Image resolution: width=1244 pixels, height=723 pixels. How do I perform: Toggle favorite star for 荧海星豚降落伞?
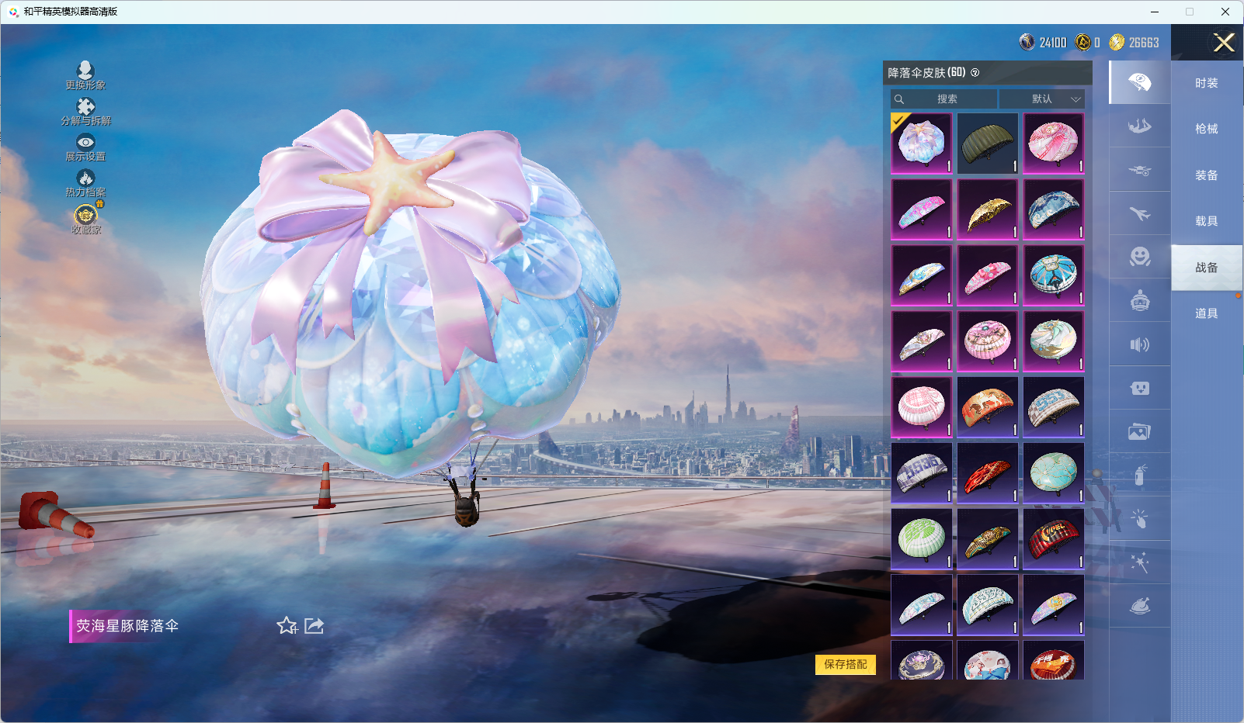click(287, 625)
